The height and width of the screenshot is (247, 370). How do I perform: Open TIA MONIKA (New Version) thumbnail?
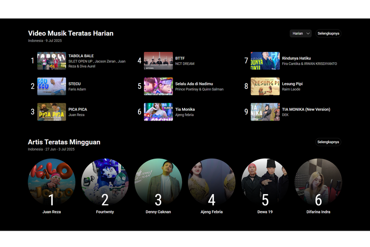(265, 112)
